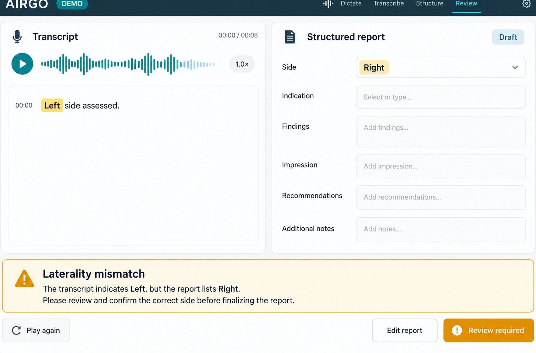Focus the Impression input field

440,166
